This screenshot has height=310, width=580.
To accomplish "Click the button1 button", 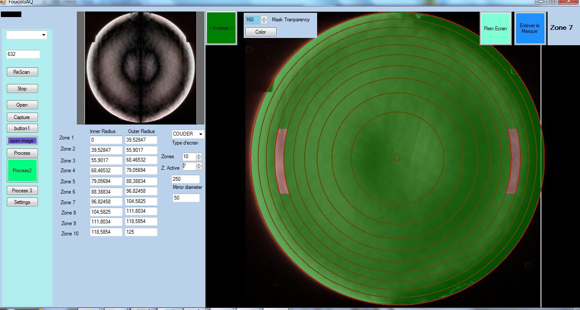I will (x=22, y=128).
